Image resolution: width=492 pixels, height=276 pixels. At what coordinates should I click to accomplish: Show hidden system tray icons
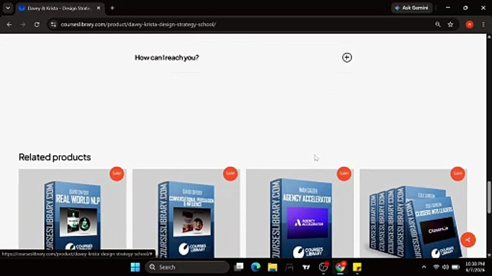[x=424, y=267]
